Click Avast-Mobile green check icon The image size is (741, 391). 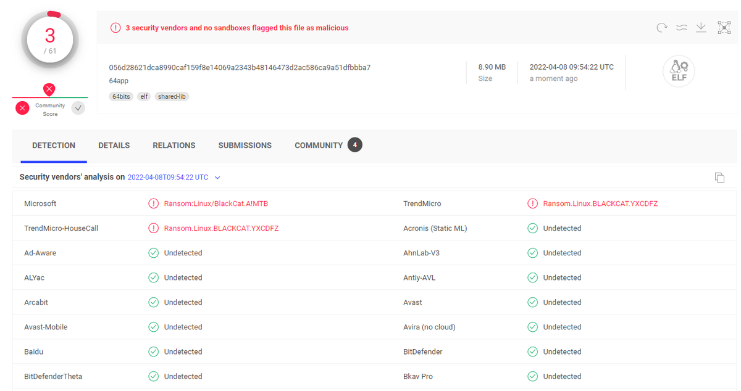pos(153,327)
